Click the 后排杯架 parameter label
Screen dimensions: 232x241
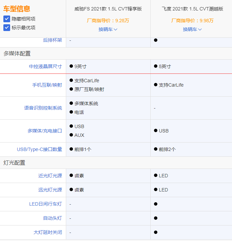pos(52,40)
